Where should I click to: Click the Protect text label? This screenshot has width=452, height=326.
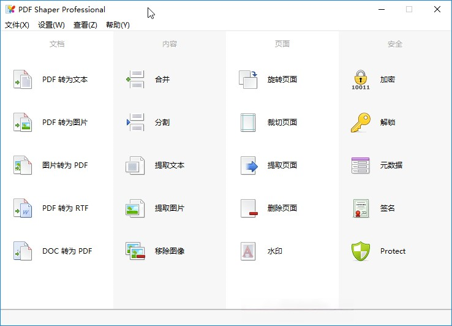[393, 251]
